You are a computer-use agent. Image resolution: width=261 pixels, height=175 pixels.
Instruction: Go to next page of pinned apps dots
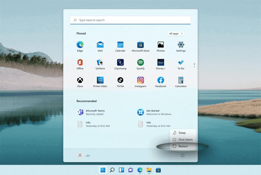pyautogui.click(x=194, y=66)
